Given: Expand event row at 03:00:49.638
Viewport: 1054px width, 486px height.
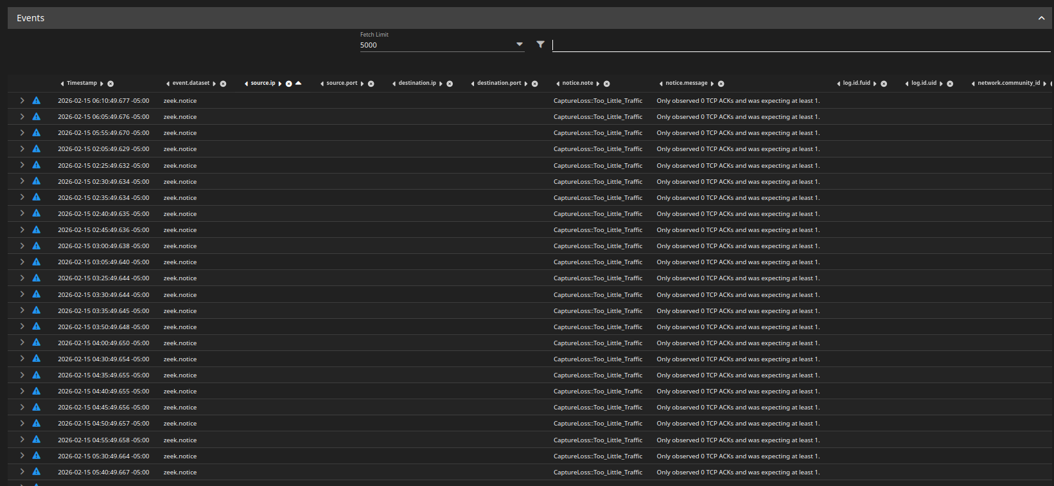Looking at the screenshot, I should [22, 246].
